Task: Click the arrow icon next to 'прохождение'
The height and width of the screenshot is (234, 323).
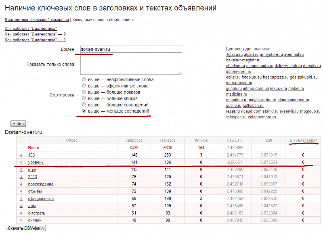Action: tap(21, 184)
